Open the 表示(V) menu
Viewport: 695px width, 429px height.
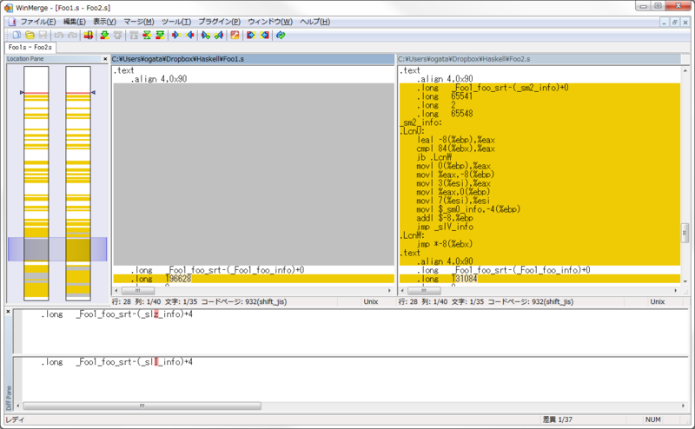[x=104, y=22]
